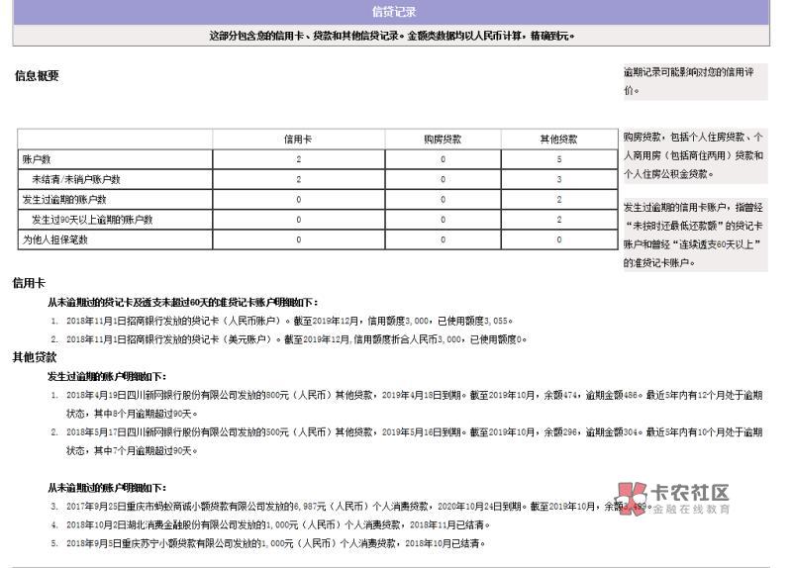This screenshot has width=792, height=568.
Task: Select the note starting 这部分包含您的信用卡
Action: [391, 36]
